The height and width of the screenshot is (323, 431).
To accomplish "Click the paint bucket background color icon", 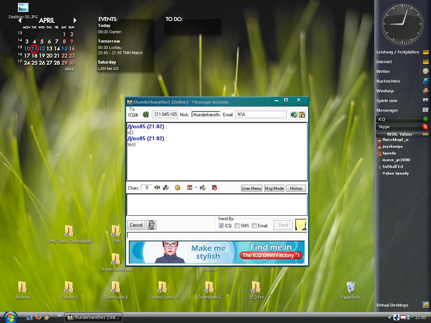I will pos(203,188).
